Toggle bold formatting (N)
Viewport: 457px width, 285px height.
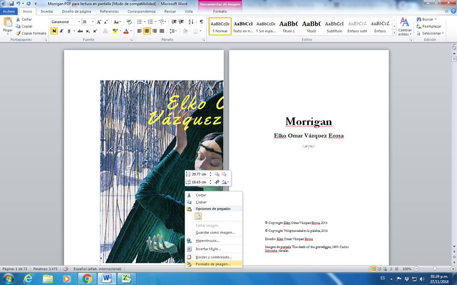[x=54, y=31]
